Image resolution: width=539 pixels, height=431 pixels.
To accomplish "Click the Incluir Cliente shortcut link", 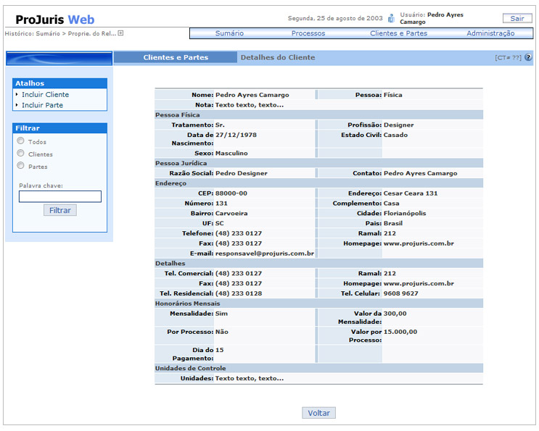I will tap(45, 95).
